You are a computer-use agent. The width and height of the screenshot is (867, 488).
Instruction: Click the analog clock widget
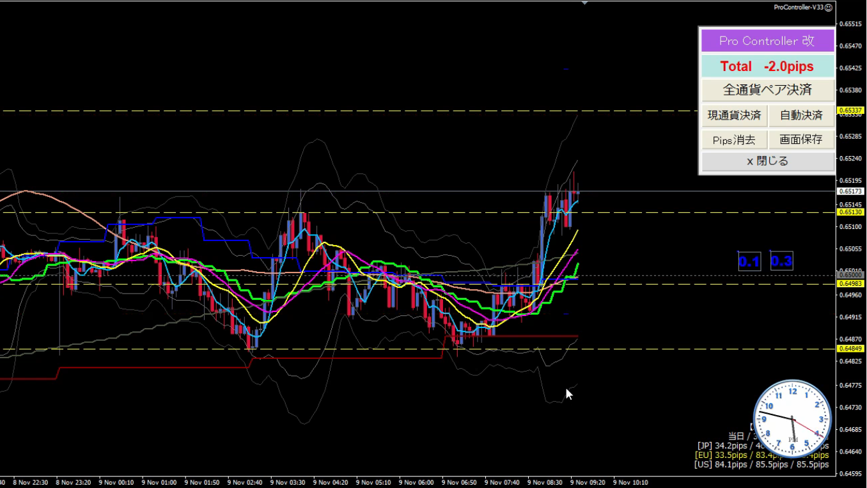[793, 419]
